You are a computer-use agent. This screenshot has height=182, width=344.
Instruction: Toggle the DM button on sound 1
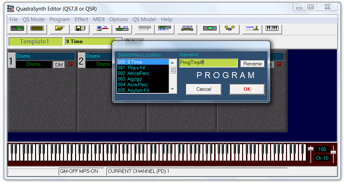point(59,65)
